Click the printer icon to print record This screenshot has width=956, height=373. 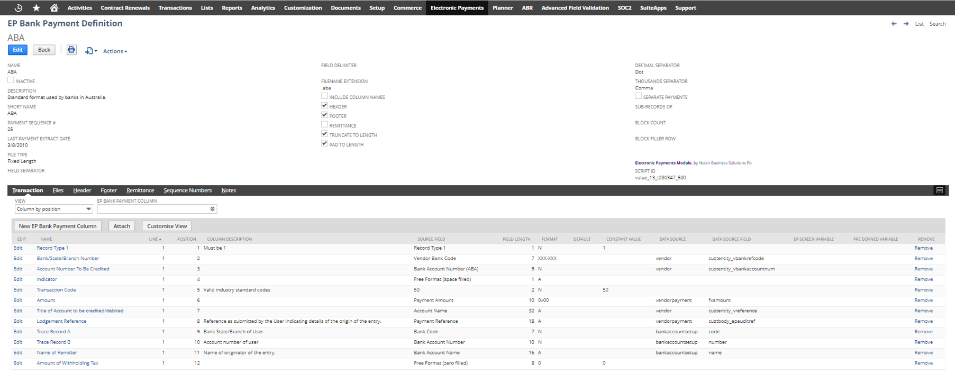71,50
